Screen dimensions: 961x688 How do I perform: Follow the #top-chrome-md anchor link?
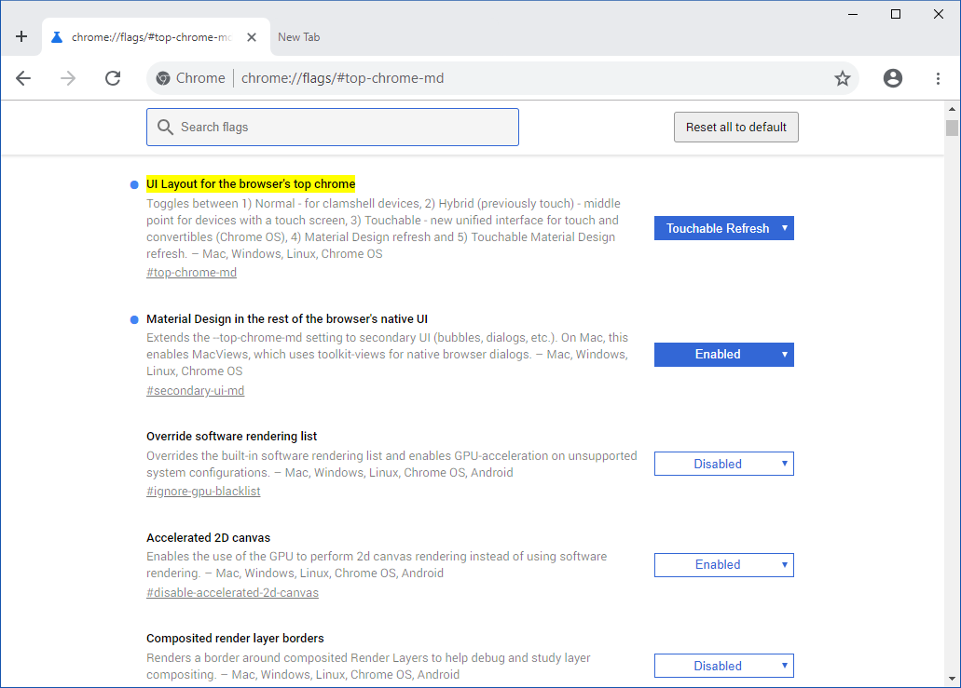[192, 273]
